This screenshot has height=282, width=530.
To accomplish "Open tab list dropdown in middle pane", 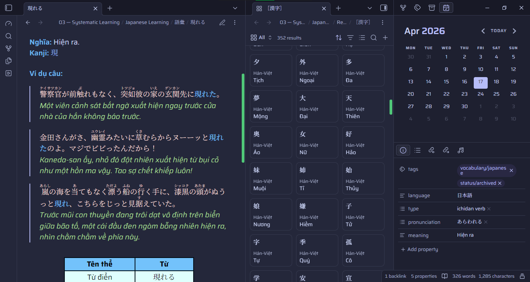I will tap(370, 8).
